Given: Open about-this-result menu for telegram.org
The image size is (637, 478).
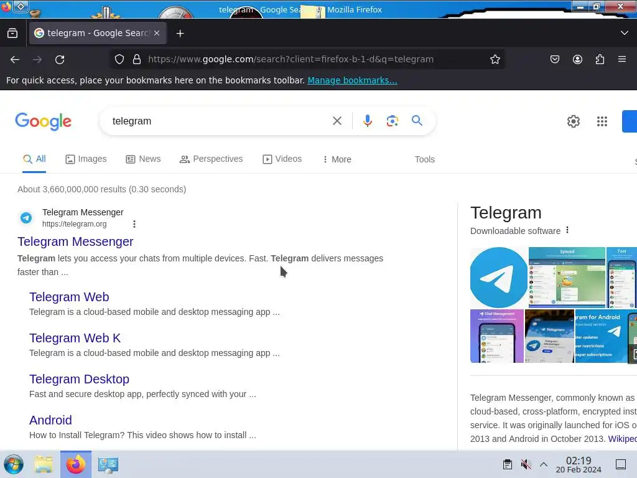Looking at the screenshot, I should coord(134,224).
